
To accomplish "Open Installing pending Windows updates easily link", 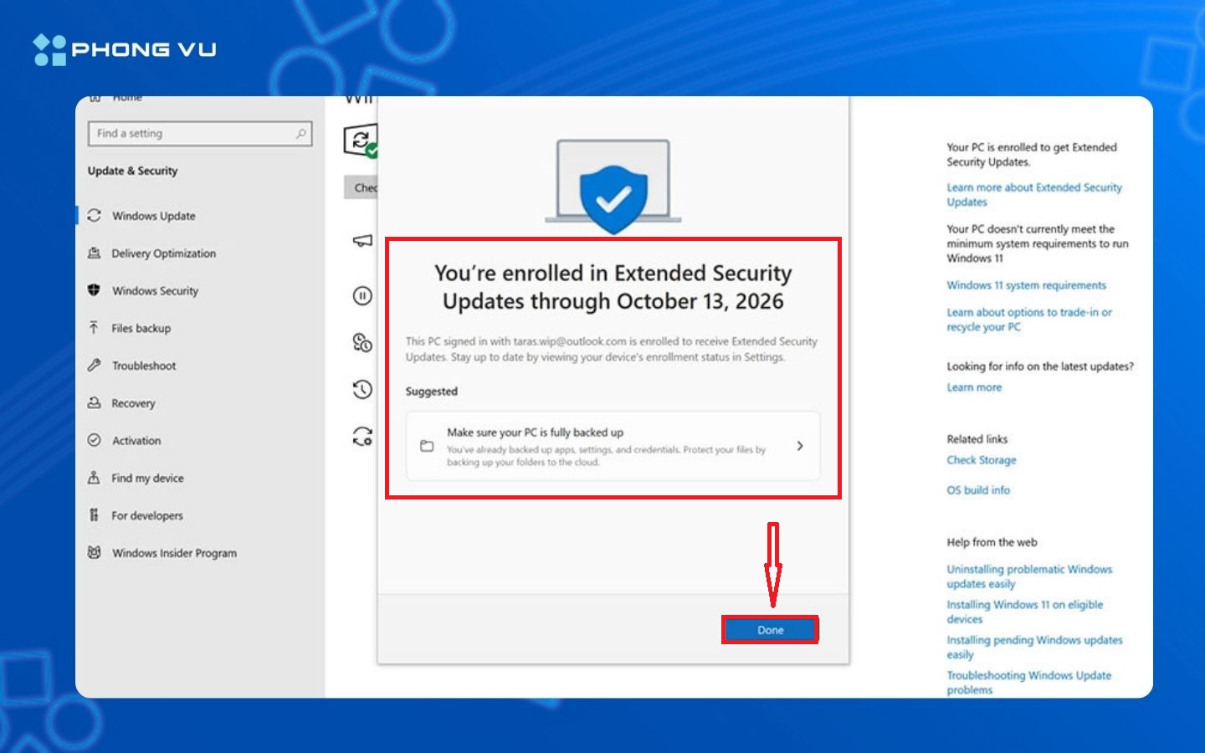I will point(1034,648).
